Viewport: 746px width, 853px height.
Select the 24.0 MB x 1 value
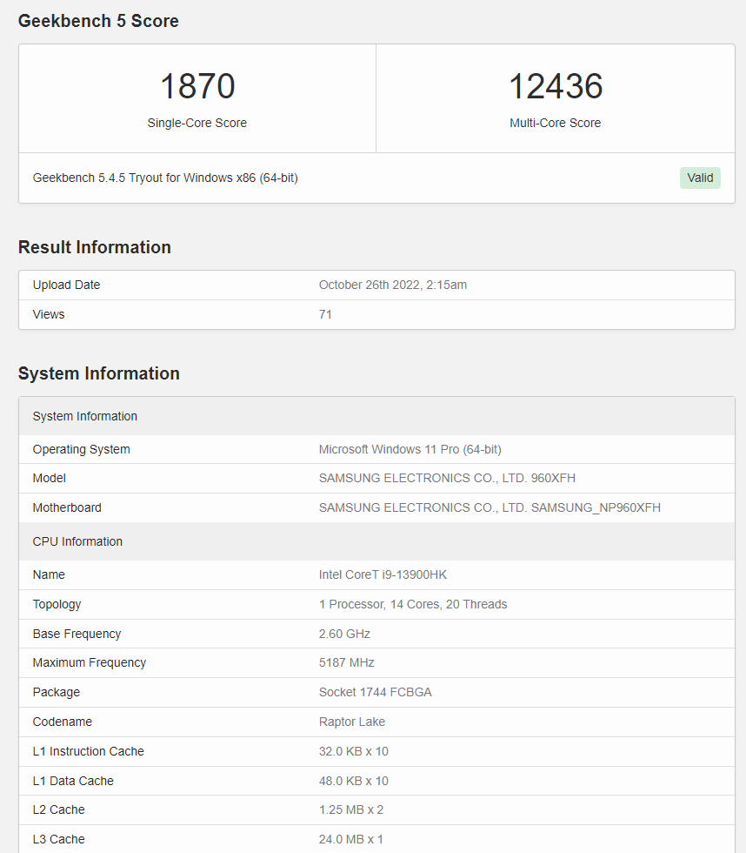pos(351,839)
